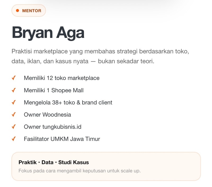Click the Owner tungkubisnis.id text
This screenshot has height=187, width=212.
coord(52,127)
